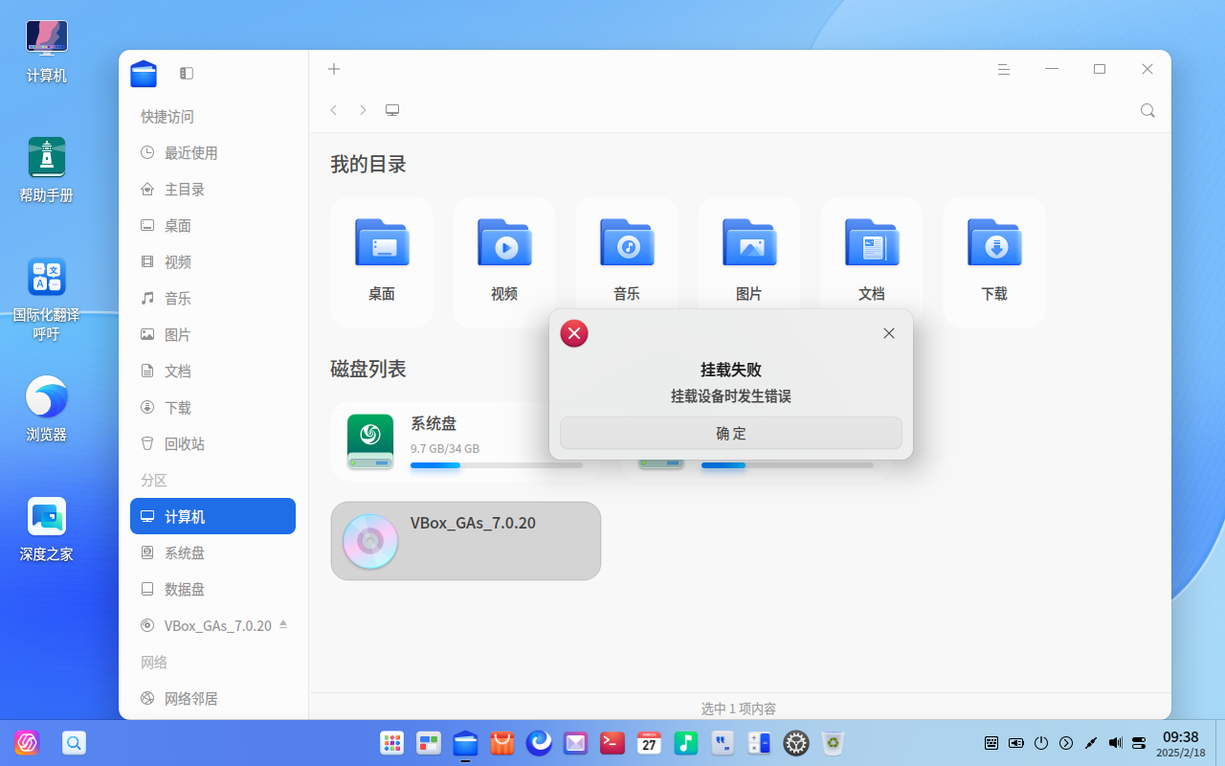This screenshot has height=766, width=1225.
Task: Open 回收站 in sidebar
Action: click(212, 444)
